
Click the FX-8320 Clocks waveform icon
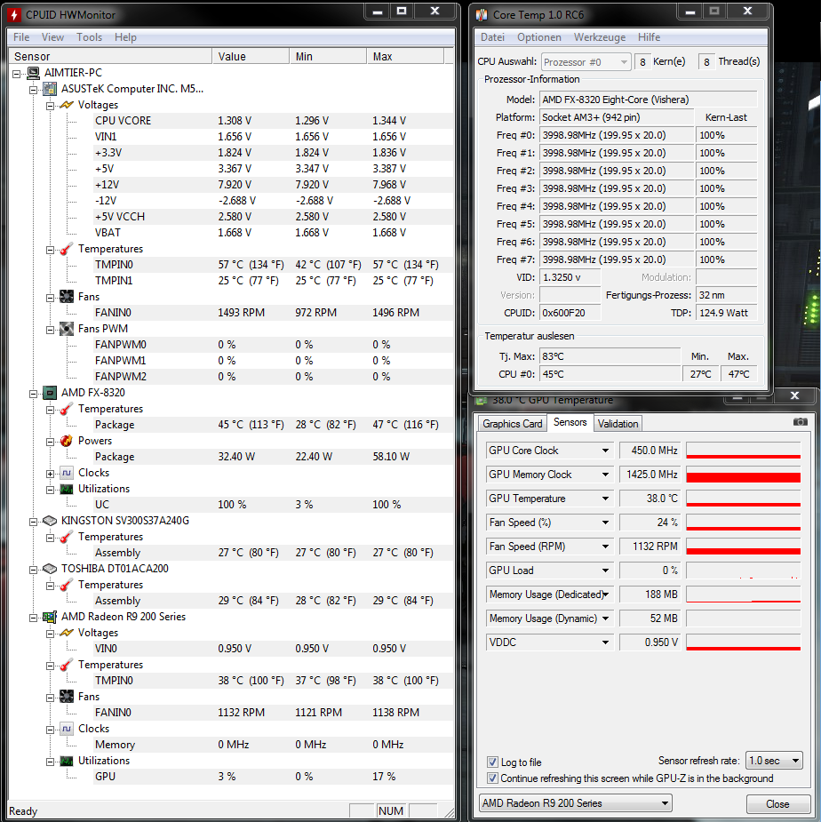click(67, 473)
